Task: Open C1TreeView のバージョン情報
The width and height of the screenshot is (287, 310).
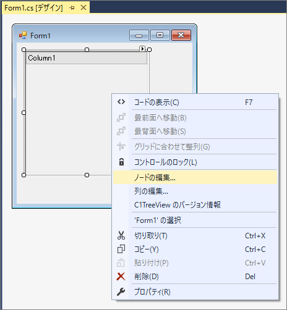Action: click(195, 204)
